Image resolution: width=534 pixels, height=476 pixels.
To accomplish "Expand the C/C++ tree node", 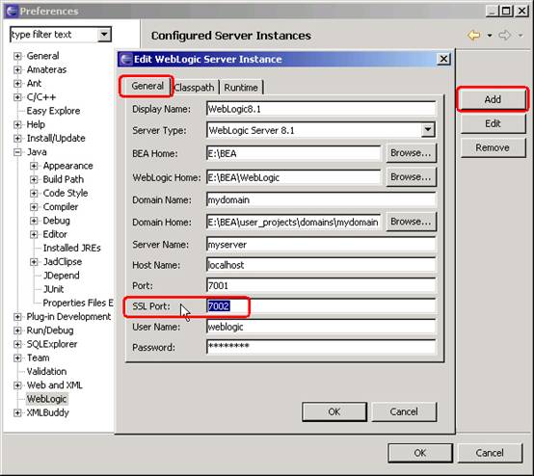I will click(x=17, y=97).
